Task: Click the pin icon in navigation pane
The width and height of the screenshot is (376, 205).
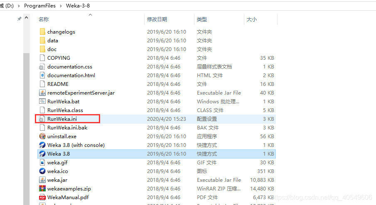Action: [x=20, y=19]
